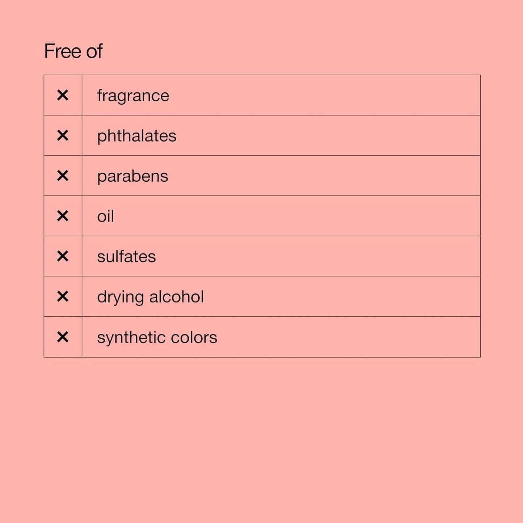Click the X mark beside synthetic colors

[63, 337]
